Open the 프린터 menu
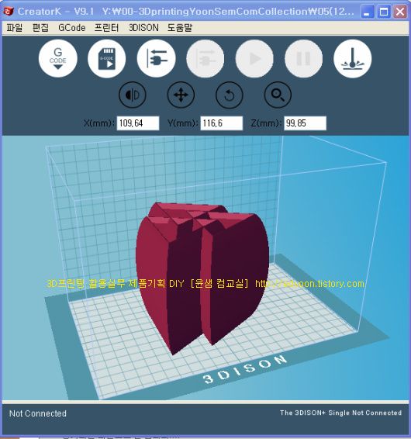Screen dimensions: 411x439 [106, 28]
